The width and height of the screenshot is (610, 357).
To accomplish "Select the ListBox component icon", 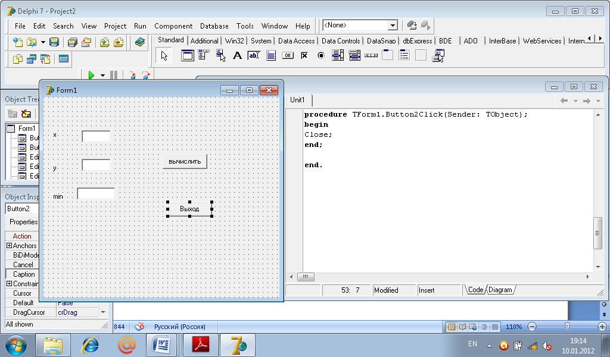I will pos(338,55).
